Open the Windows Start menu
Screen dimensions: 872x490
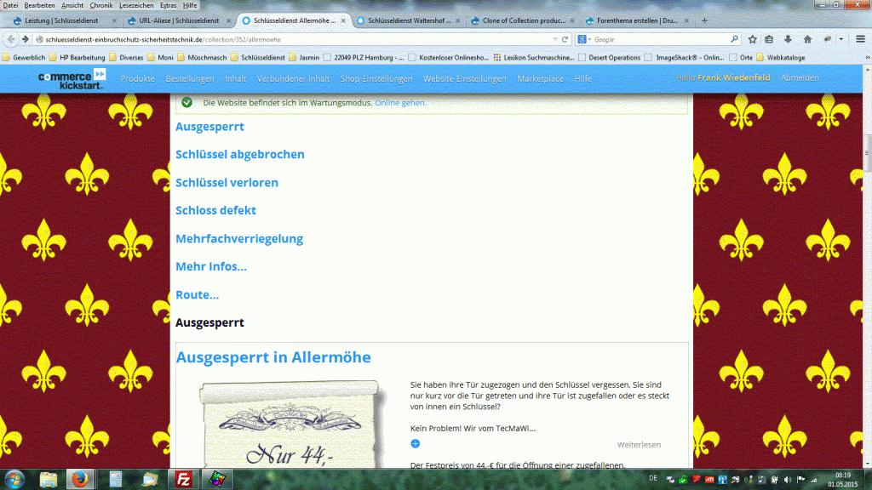click(14, 479)
